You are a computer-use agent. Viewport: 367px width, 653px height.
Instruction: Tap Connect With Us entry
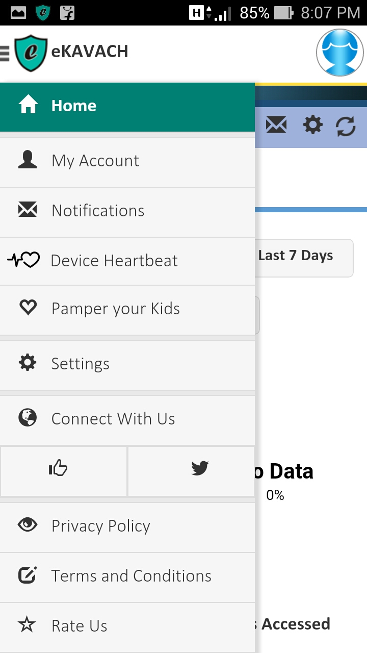(127, 419)
